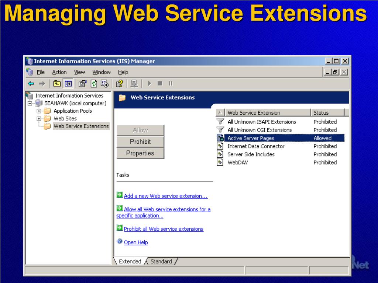Screen dimensions: 378x283
Task: Click the Web Sites folder icon
Action: pyautogui.click(x=47, y=118)
